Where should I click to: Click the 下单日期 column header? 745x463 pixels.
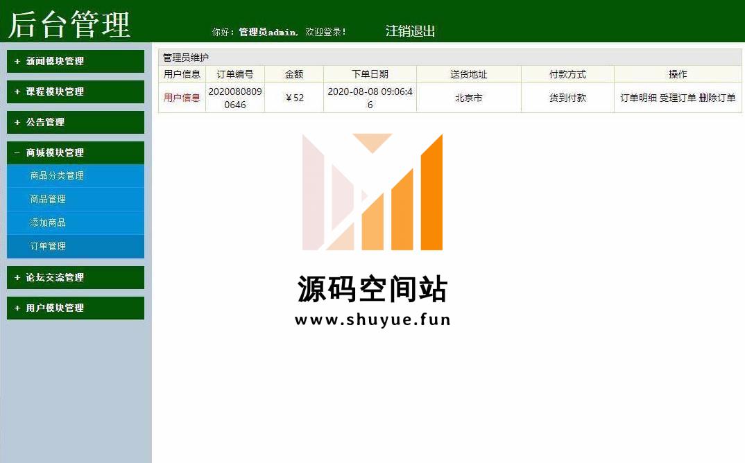tap(370, 74)
